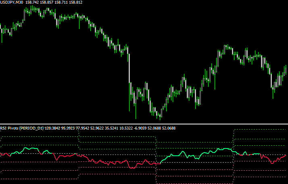Click the topmost green dashed pivot line at right
This screenshot has width=288, height=184.
pos(260,130)
